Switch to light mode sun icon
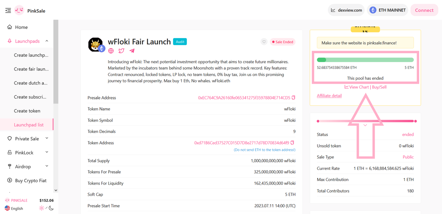Image resolution: width=442 pixels, height=214 pixels. coord(42,208)
